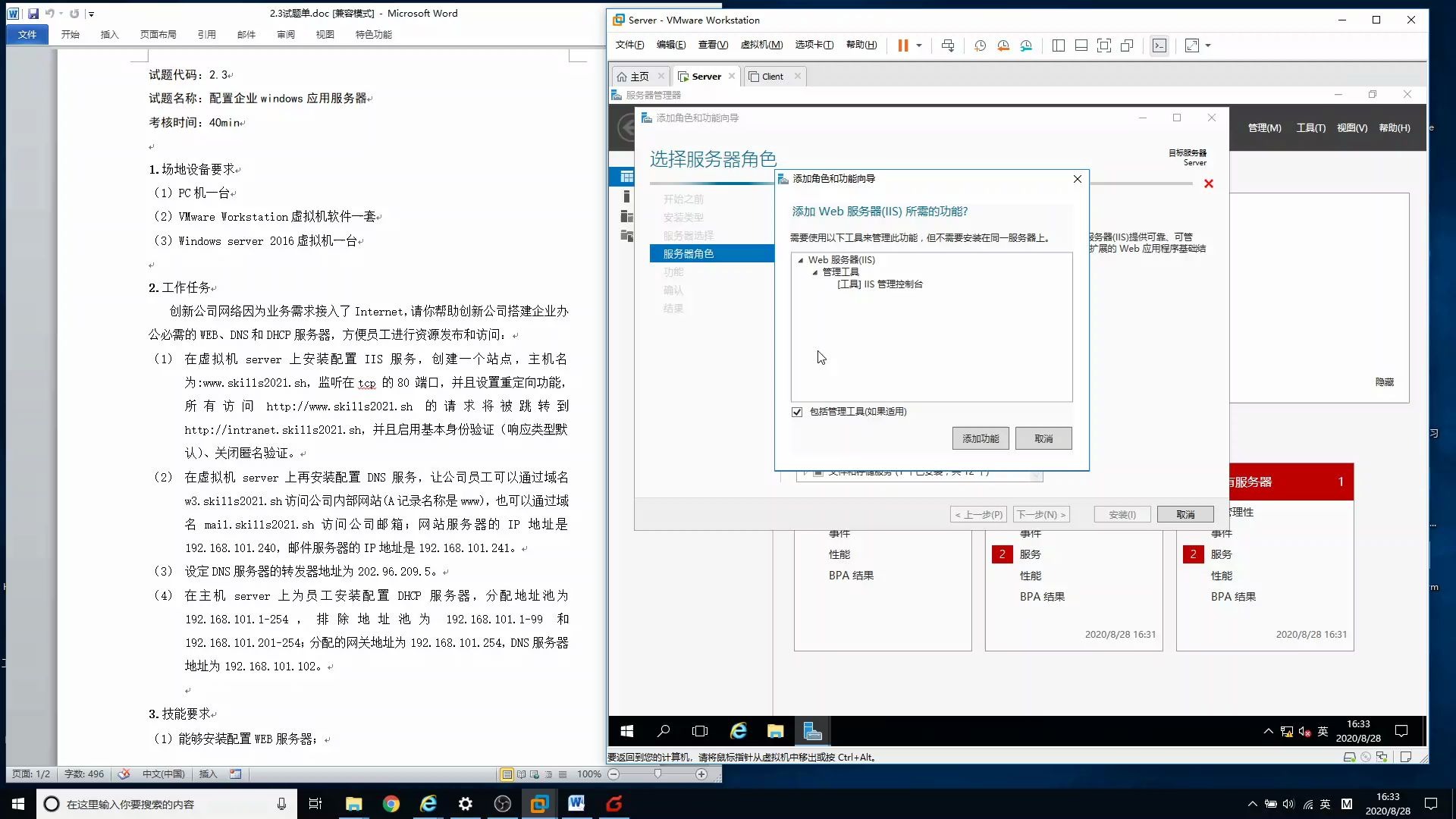Collapse the Web 服务器(IIS) tree node
Screen dimensions: 1456x819
[801, 260]
